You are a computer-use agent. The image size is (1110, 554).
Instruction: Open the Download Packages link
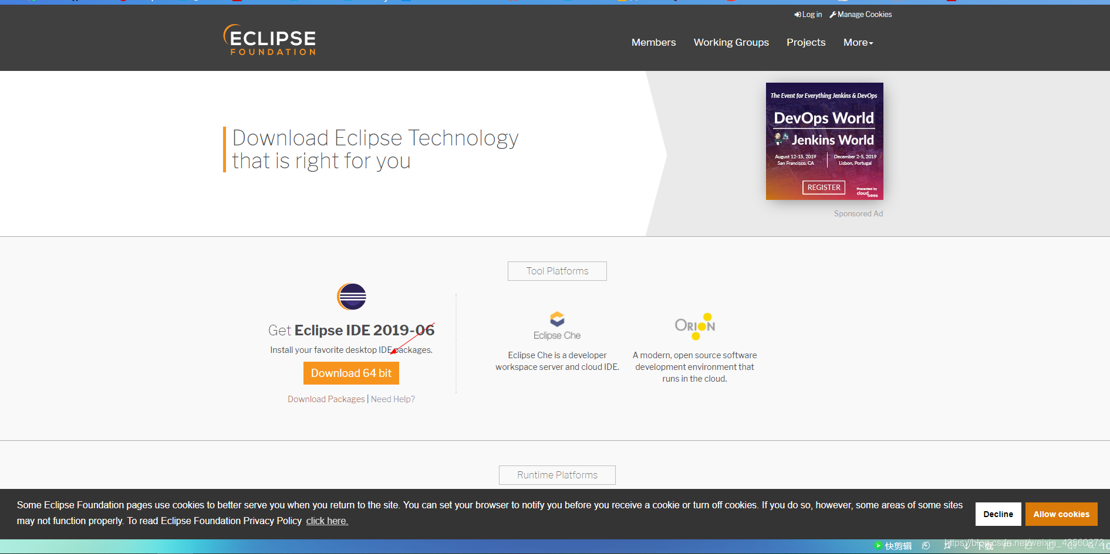point(326,399)
